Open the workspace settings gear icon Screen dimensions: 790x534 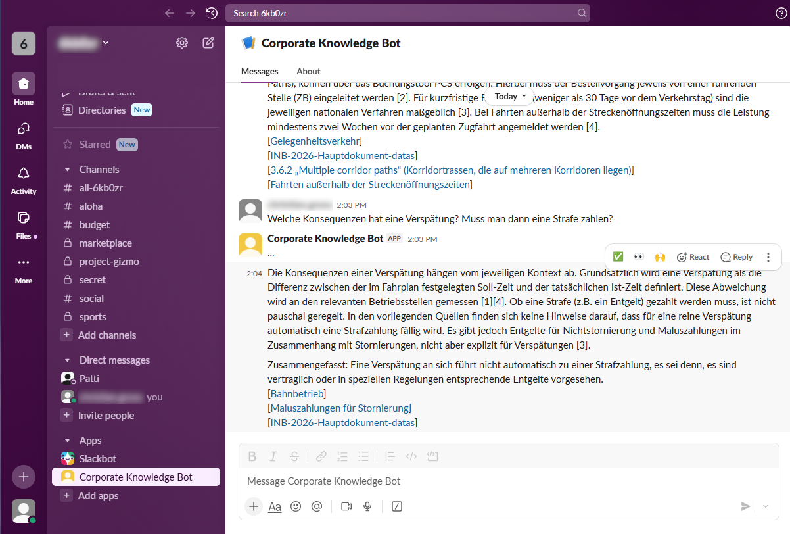pyautogui.click(x=182, y=43)
